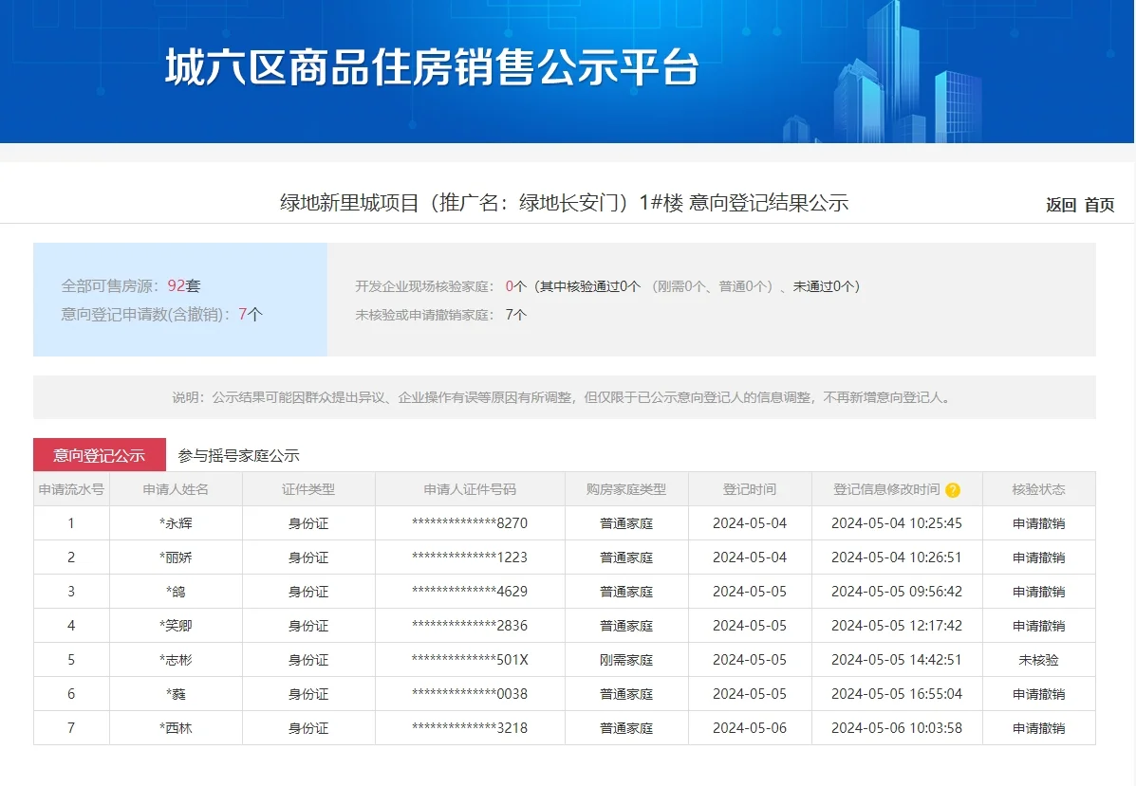The height and width of the screenshot is (786, 1136).
Task: Click timestamp 2024-05-04 10:26:51
Action: pyautogui.click(x=896, y=558)
